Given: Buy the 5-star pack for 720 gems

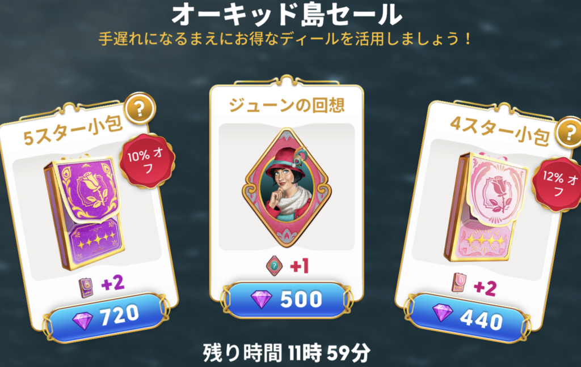Looking at the screenshot, I should [x=107, y=317].
